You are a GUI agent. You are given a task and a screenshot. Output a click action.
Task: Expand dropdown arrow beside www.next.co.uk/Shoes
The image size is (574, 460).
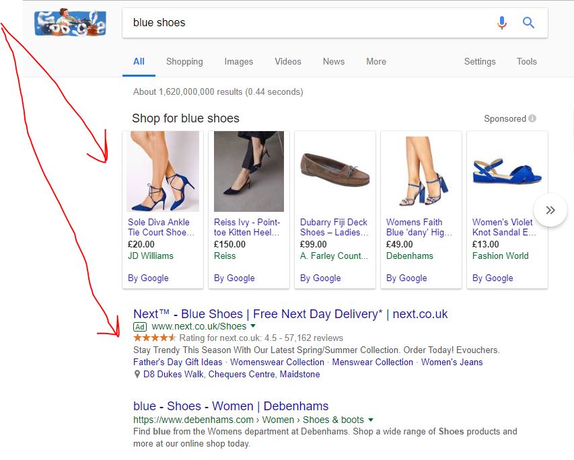tap(253, 326)
